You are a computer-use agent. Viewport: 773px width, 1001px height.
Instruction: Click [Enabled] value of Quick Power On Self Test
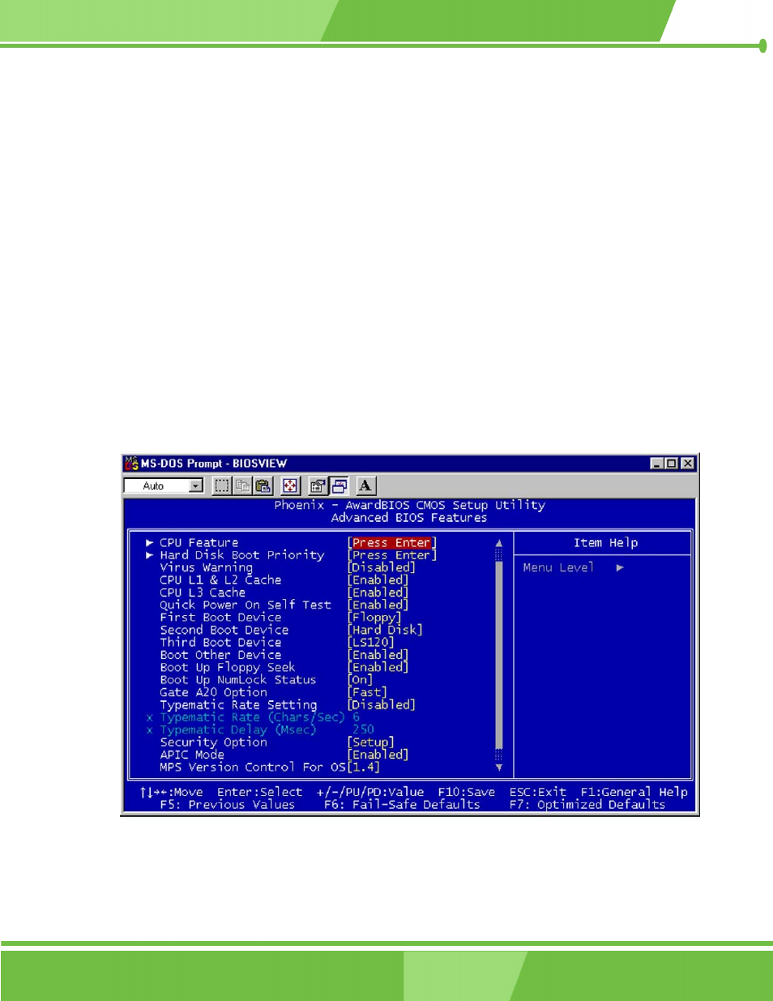378,605
